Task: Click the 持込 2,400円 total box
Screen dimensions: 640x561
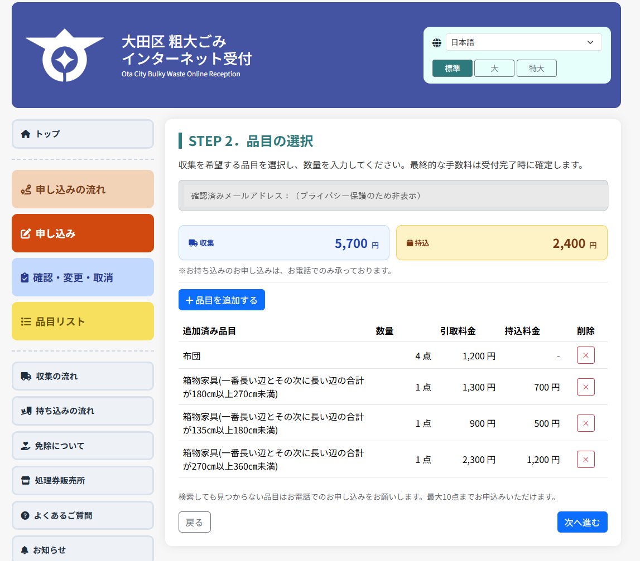Action: (x=502, y=243)
